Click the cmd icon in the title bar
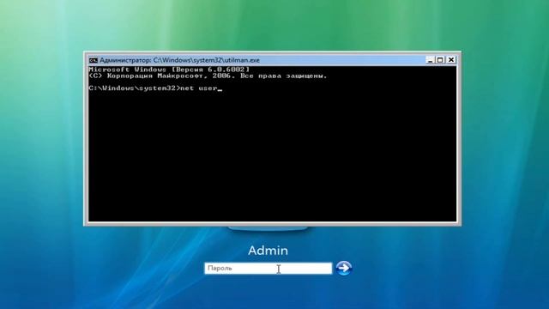Screen dimensions: 549x309 94,60
